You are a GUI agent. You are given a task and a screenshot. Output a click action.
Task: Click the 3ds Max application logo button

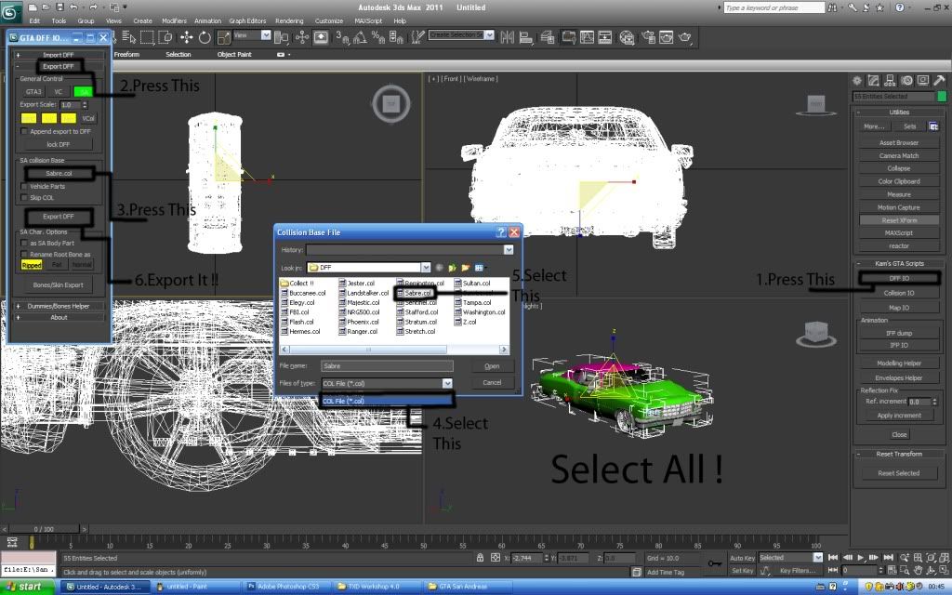11,11
